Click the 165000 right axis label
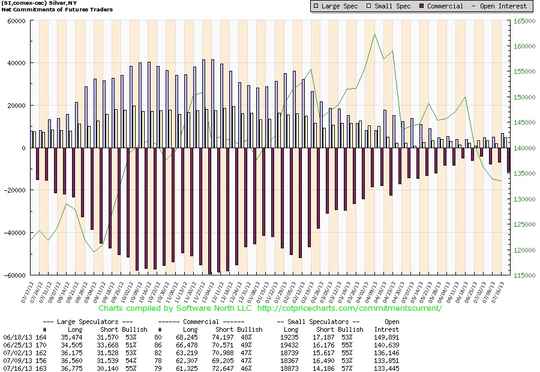Screen dimensions: 540x372 [526, 20]
